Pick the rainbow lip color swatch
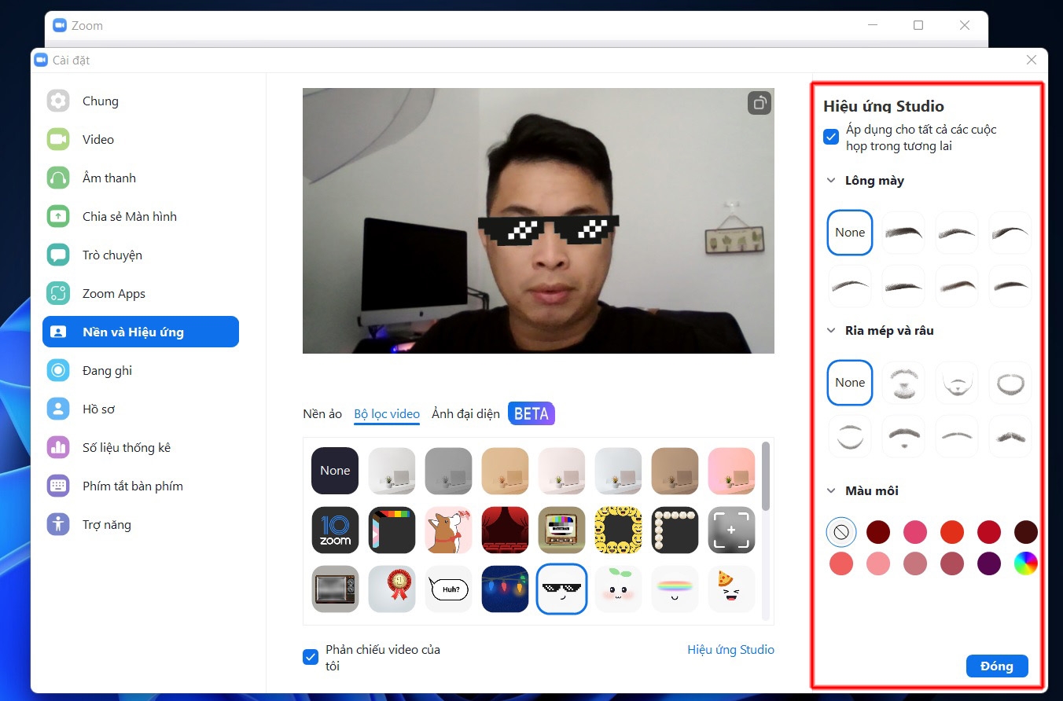The height and width of the screenshot is (701, 1063). 1025,563
